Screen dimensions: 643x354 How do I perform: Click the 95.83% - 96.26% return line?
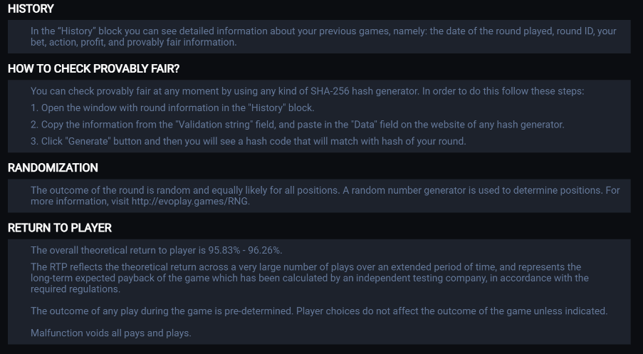pos(157,250)
